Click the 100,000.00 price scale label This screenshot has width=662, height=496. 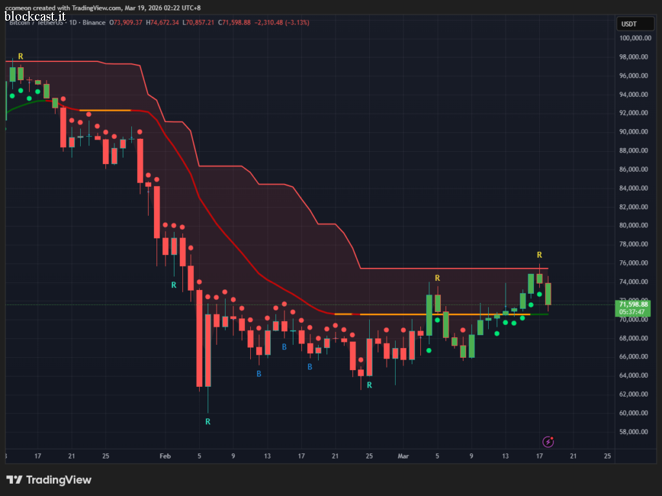pos(634,38)
